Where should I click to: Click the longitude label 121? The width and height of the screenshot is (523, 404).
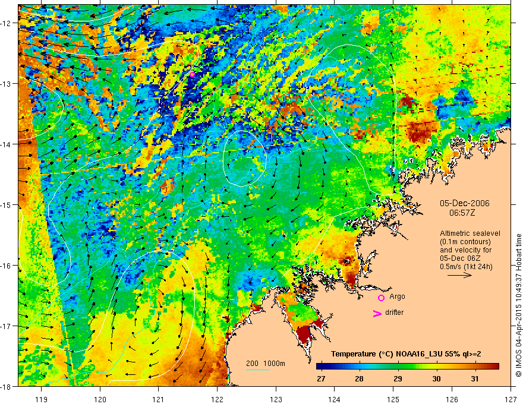pyautogui.click(x=159, y=399)
